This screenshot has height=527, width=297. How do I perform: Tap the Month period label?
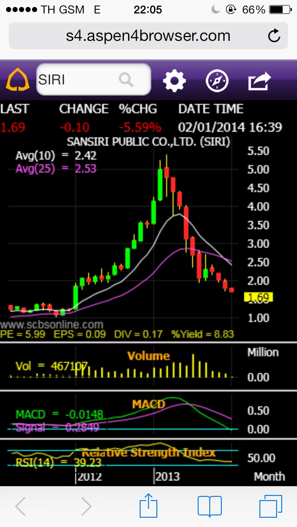click(270, 476)
